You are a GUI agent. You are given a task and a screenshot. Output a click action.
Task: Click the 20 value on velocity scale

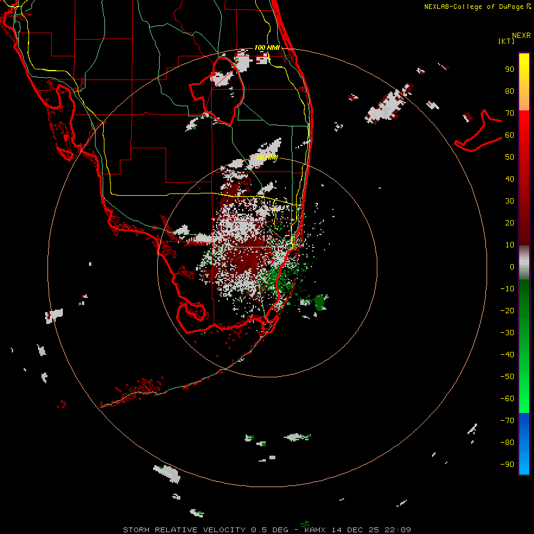pos(510,223)
